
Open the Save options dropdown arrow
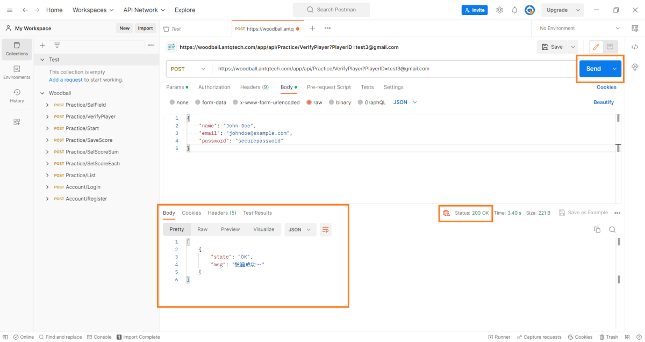click(573, 47)
